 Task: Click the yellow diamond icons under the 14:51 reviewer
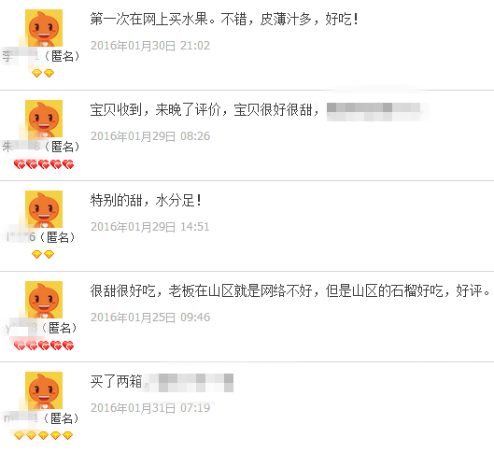coord(43,254)
